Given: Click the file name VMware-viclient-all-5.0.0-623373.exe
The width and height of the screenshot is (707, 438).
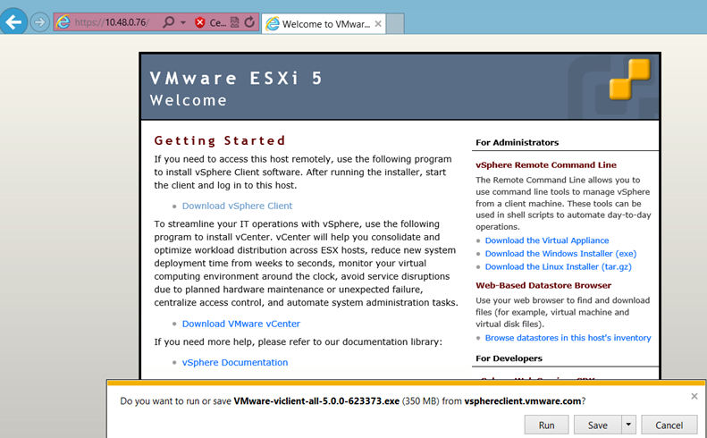Looking at the screenshot, I should pos(316,401).
